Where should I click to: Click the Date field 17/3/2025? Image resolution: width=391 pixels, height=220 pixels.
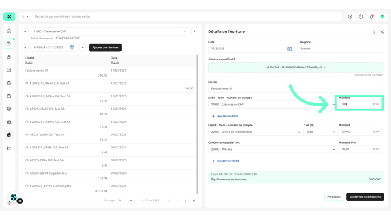pyautogui.click(x=251, y=49)
